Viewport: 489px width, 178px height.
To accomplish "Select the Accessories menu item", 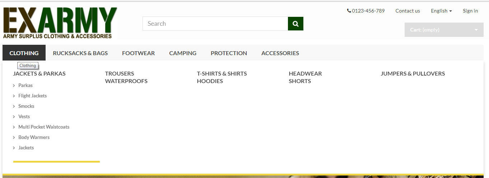I will click(x=280, y=53).
